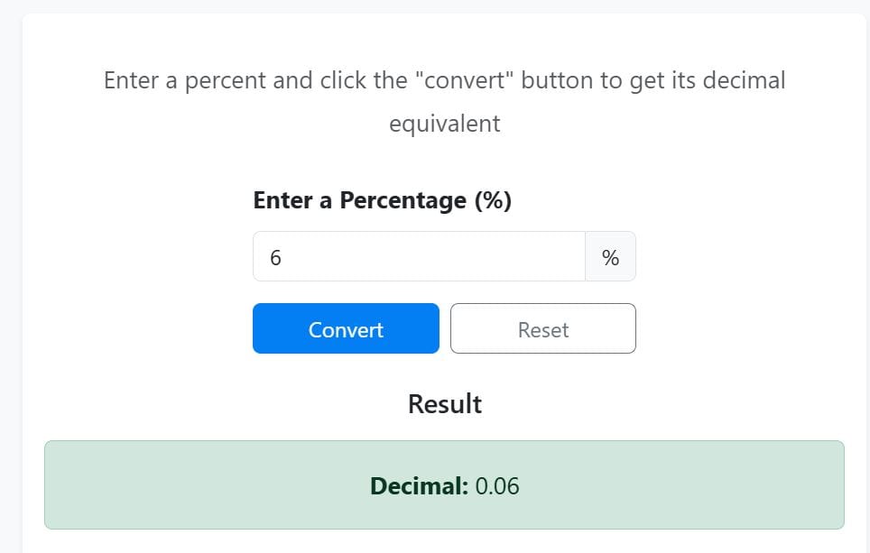Activate the blue Convert action
The image size is (870, 553).
(346, 328)
